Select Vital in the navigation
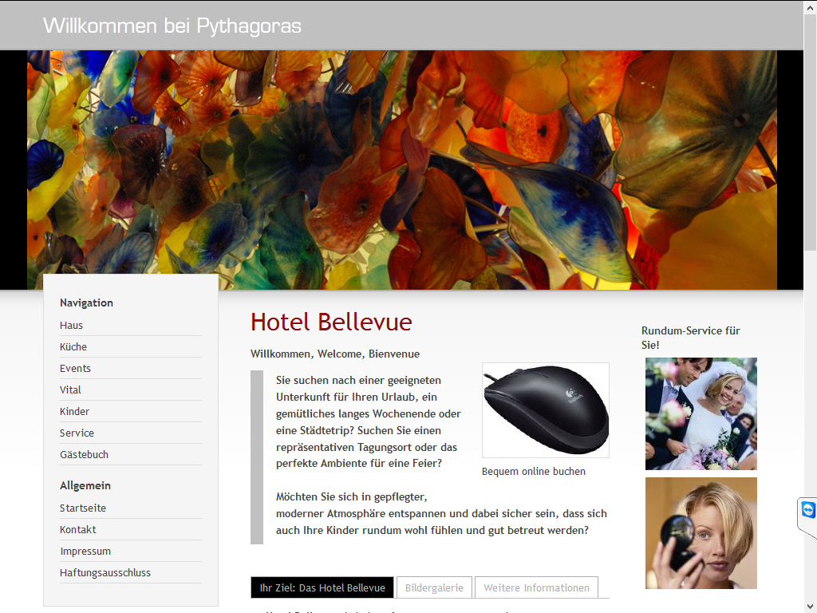This screenshot has height=613, width=817. tap(70, 390)
